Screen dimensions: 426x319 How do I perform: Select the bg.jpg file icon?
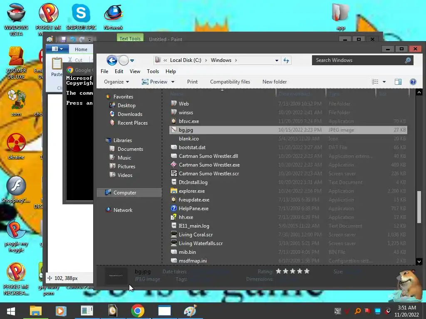coord(173,130)
